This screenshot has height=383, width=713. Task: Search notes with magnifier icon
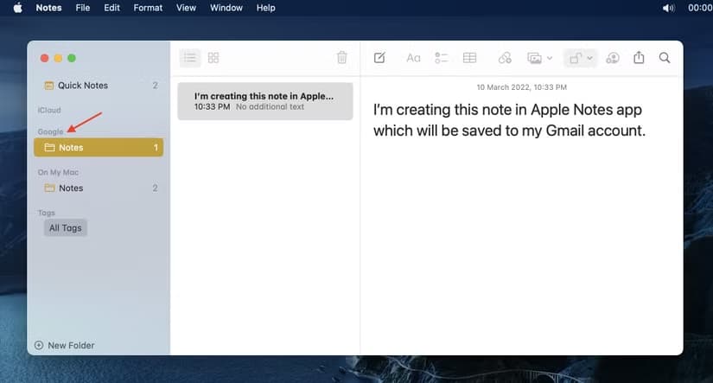(x=665, y=58)
